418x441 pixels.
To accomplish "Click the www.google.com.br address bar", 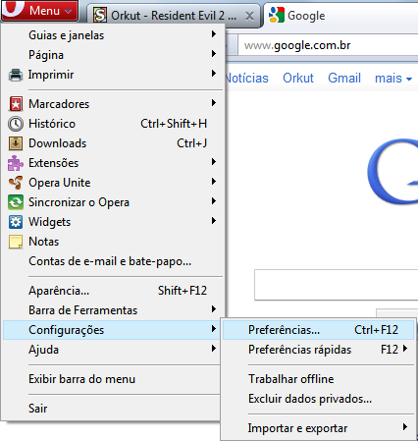I will click(x=328, y=45).
